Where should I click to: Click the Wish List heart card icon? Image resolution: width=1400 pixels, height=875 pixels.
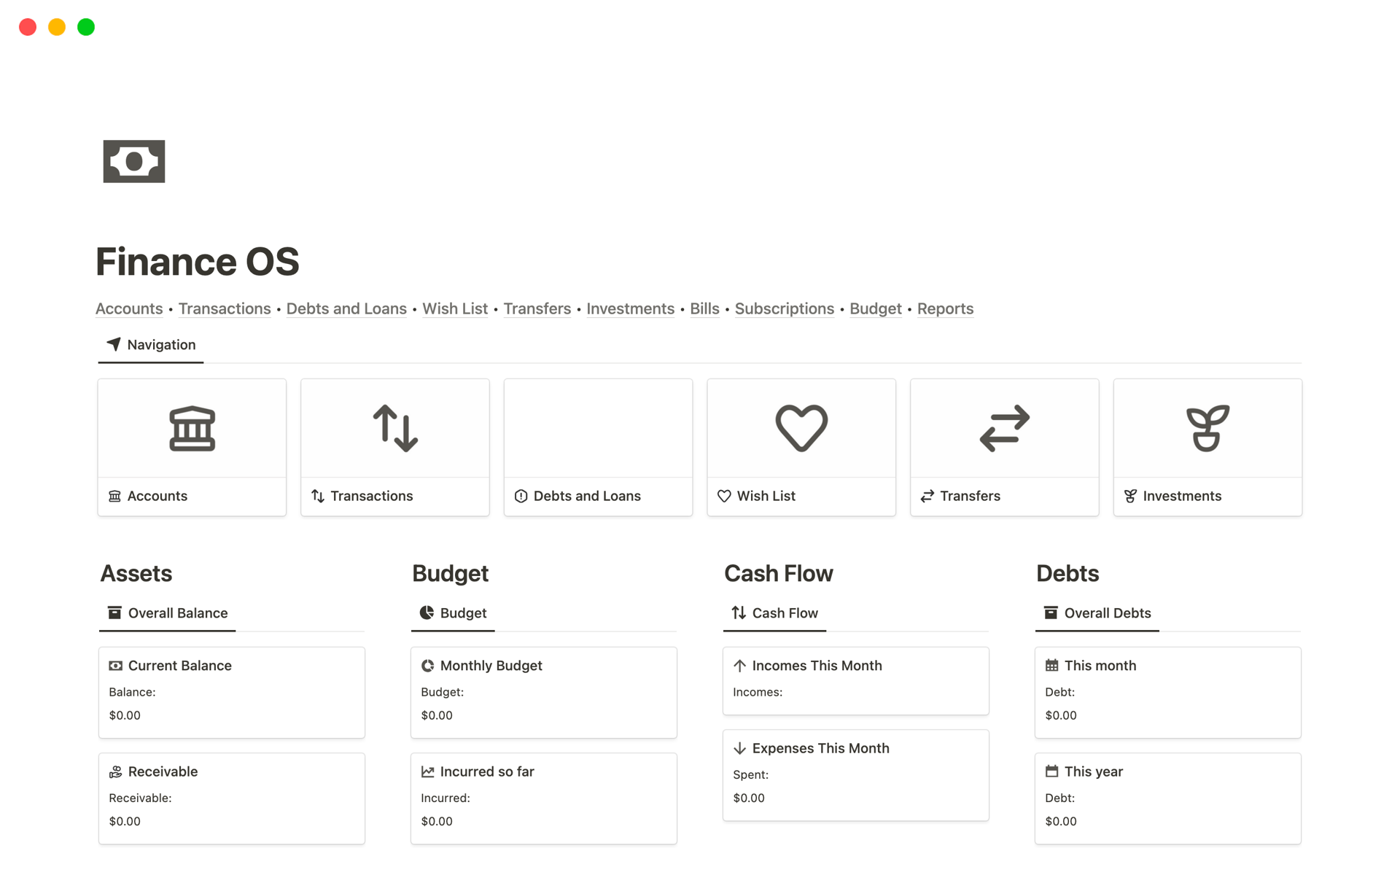[801, 428]
